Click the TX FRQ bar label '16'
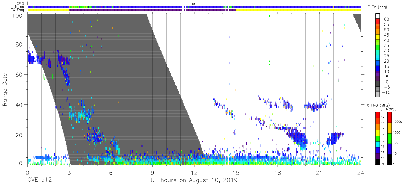This screenshot has width=406, height=187. (383, 123)
